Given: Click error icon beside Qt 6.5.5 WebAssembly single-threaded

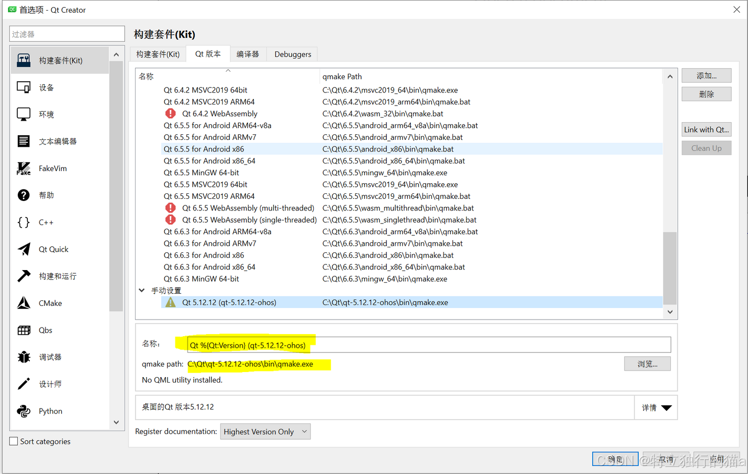Looking at the screenshot, I should click(x=171, y=220).
